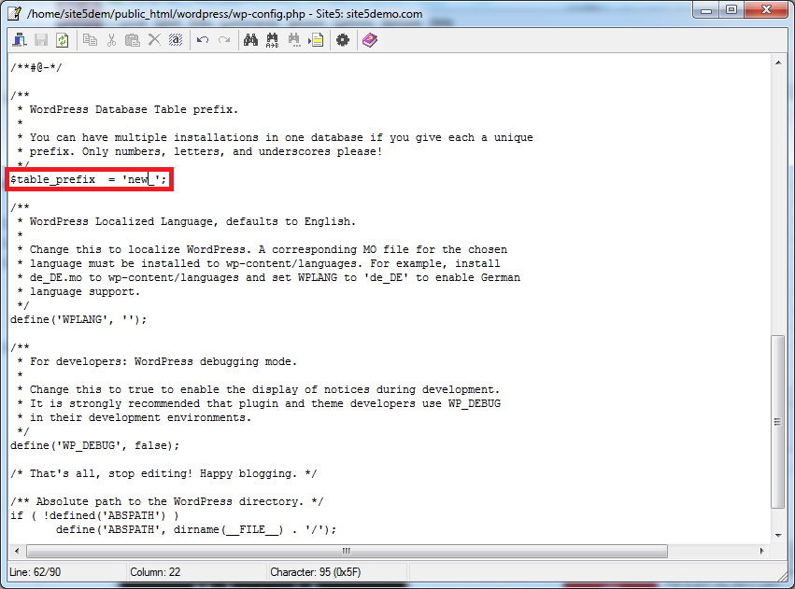Maximize the editor window
This screenshot has height=589, width=795.
tap(731, 10)
